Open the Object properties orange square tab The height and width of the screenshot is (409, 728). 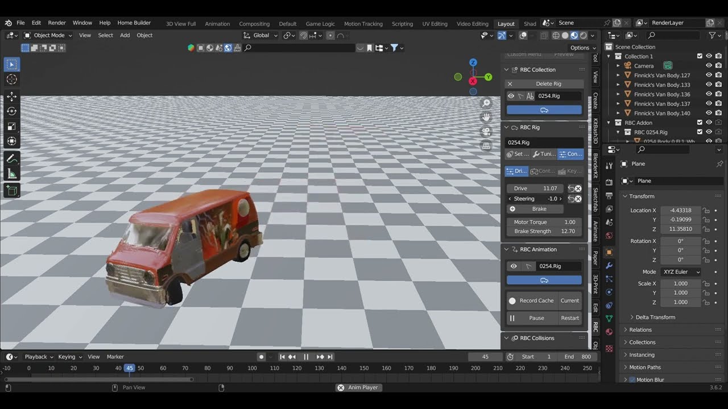pos(609,252)
